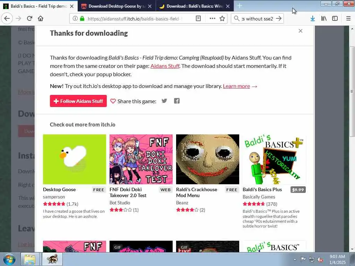Show the sidebars icon
The height and width of the screenshot is (266, 355).
tap(335, 19)
